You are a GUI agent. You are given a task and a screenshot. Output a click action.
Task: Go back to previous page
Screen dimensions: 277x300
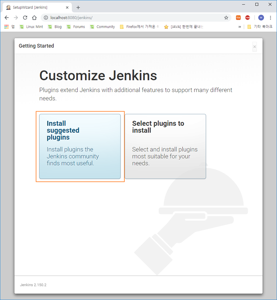[7, 18]
